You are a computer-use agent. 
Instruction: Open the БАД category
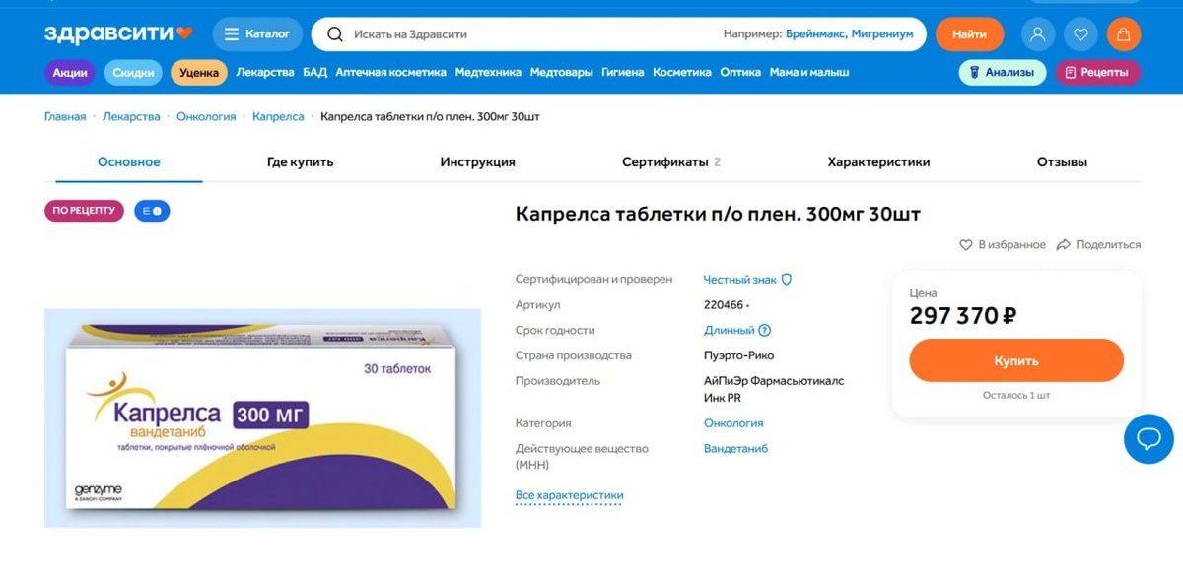314,72
